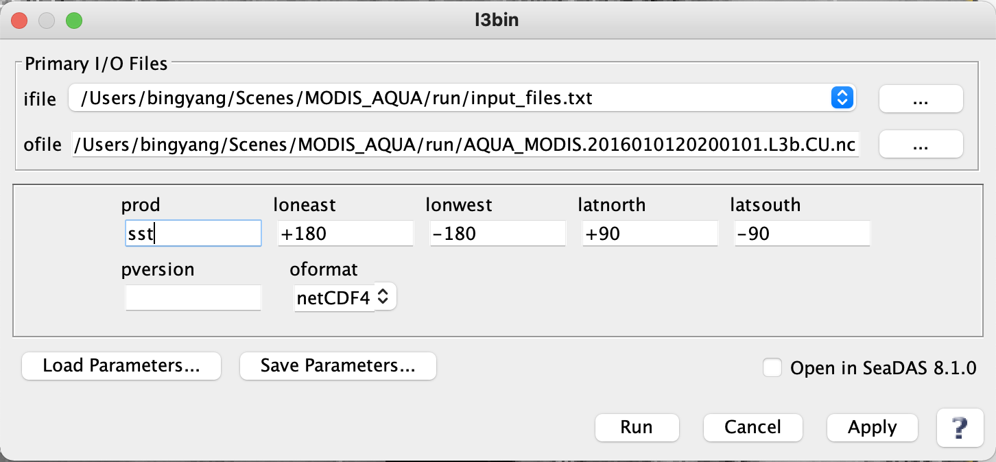The width and height of the screenshot is (996, 462).
Task: Click the Save Parameters button
Action: (337, 365)
